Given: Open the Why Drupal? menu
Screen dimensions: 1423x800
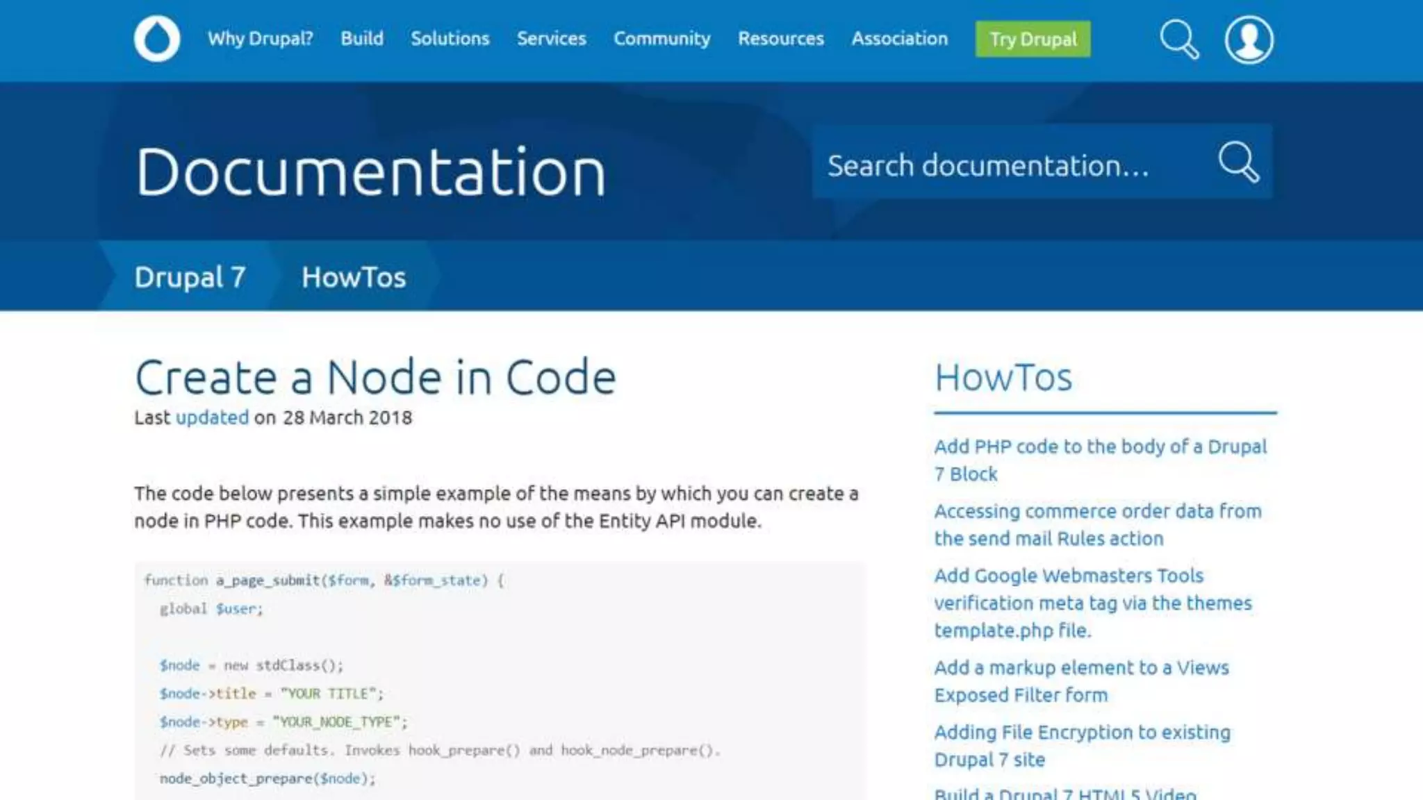Looking at the screenshot, I should [260, 39].
